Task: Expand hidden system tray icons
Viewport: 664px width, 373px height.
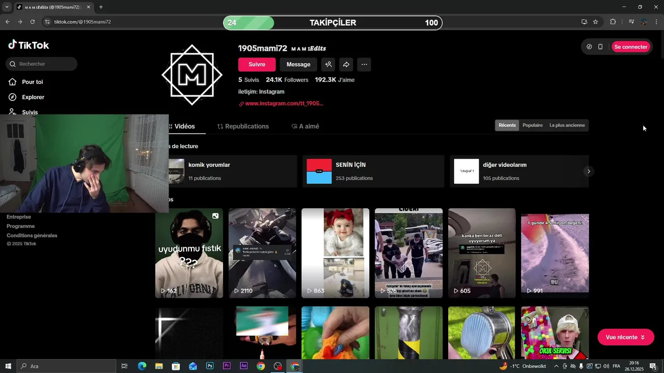Action: point(556,366)
